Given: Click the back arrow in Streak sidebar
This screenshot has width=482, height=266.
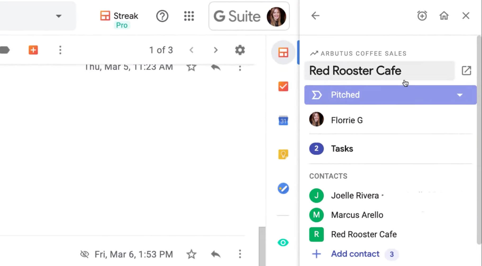Looking at the screenshot, I should point(315,16).
